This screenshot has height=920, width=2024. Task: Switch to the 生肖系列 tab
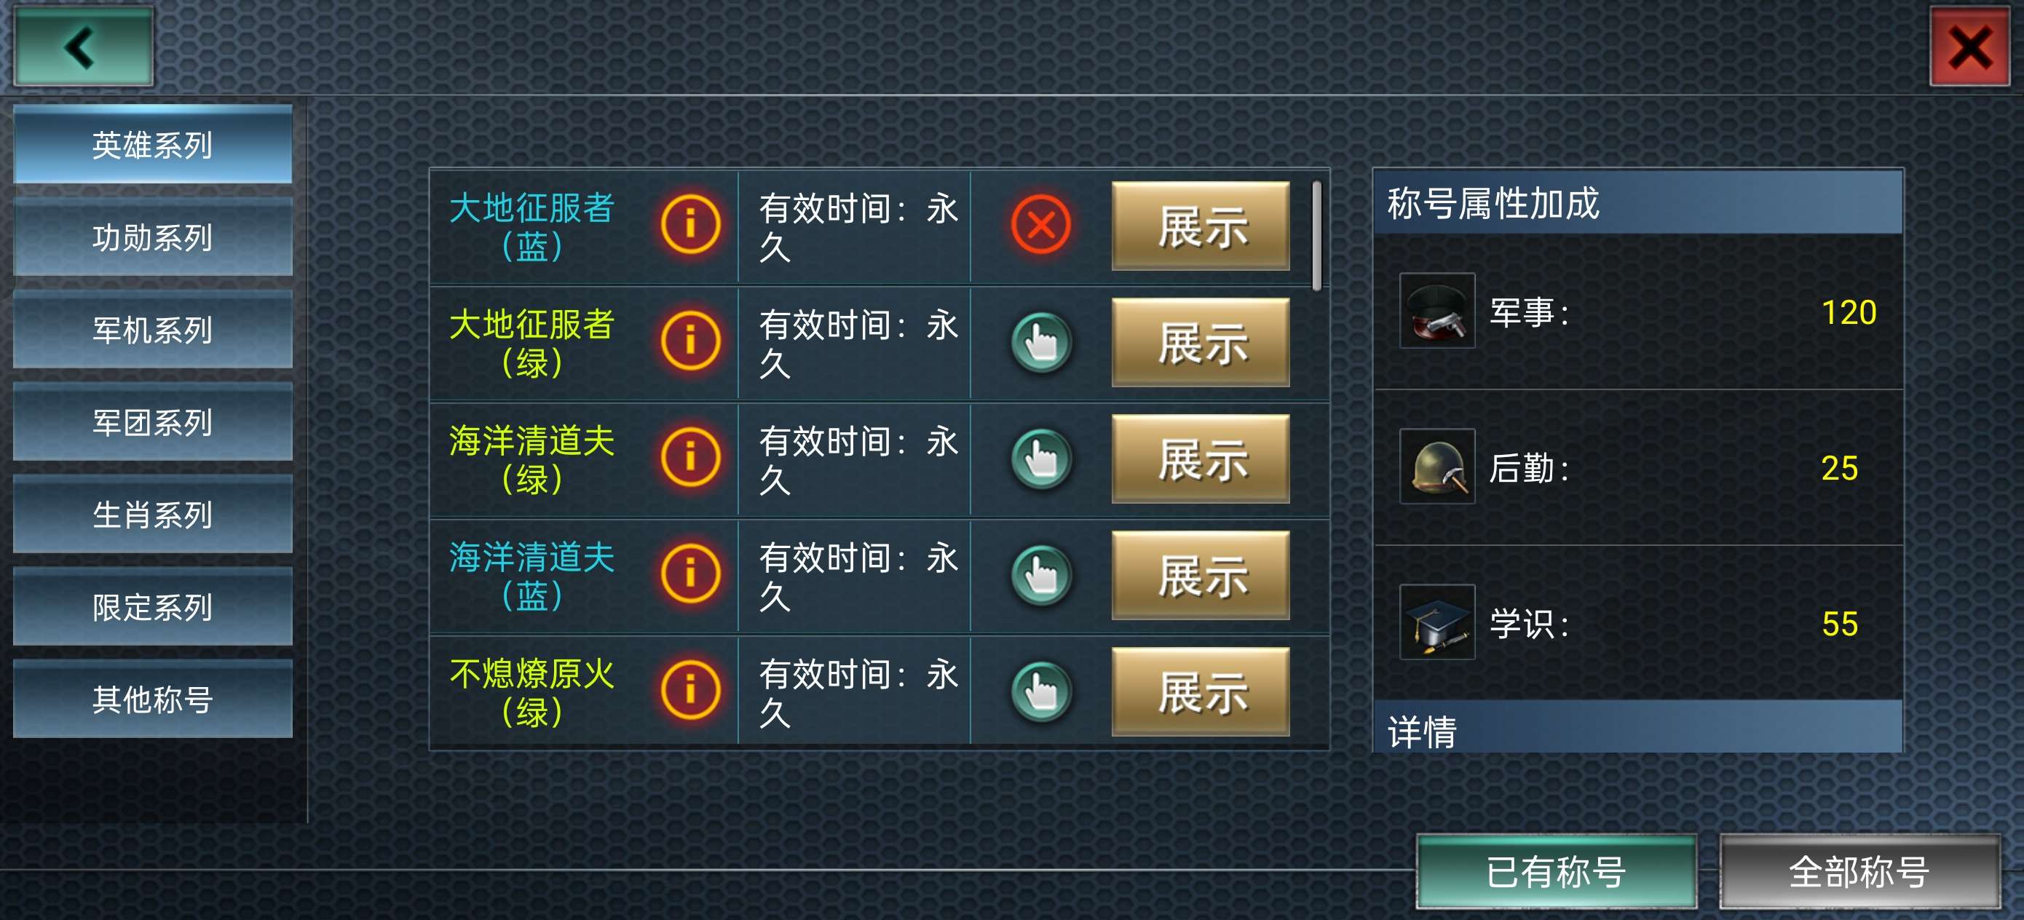tap(152, 515)
